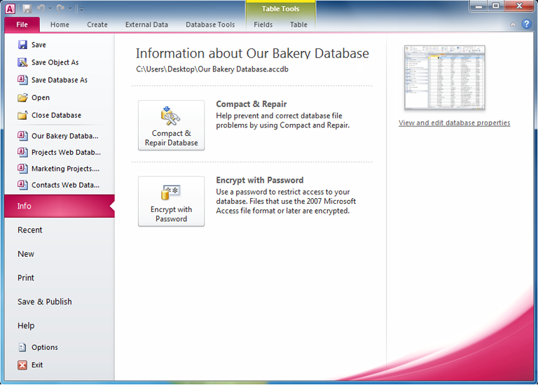
Task: Open Microsoft Access Help question mark icon
Action: point(526,24)
